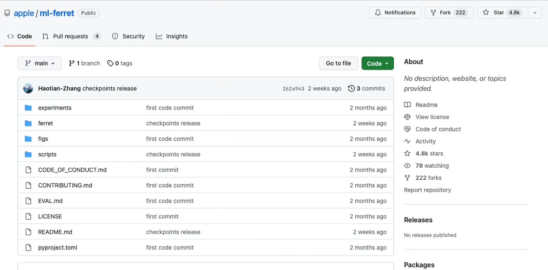Click the fork icon beside 222 forks
The width and height of the screenshot is (548, 270).
point(408,178)
